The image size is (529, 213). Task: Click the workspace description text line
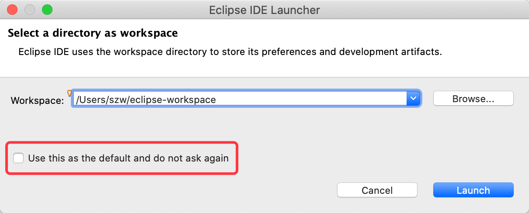[230, 52]
